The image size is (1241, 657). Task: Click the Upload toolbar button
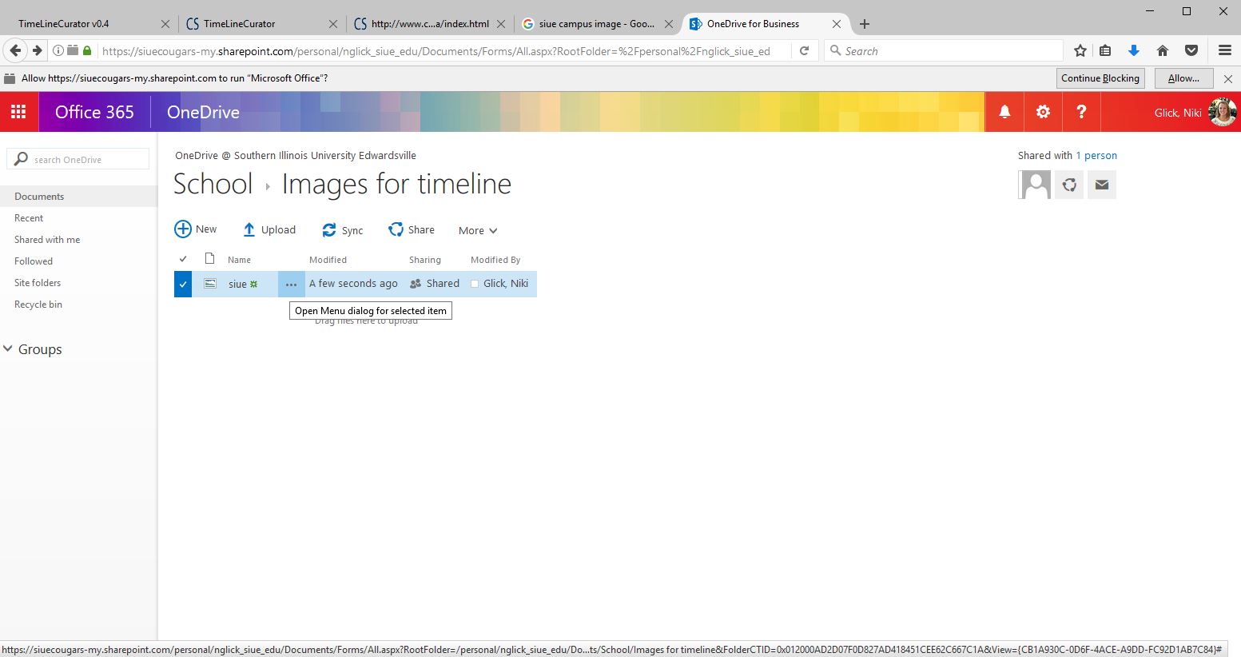269,229
